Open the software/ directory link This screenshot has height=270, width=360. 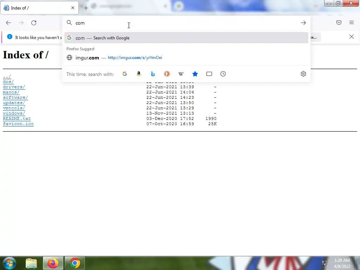[15, 98]
